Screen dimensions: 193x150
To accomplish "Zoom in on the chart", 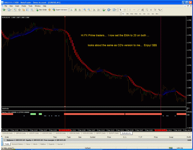I will 85,10.
